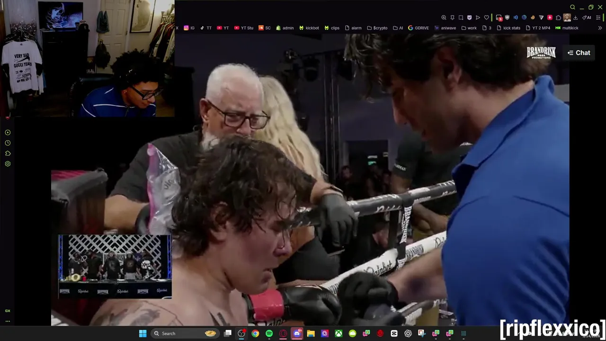Open the Chat panel
The height and width of the screenshot is (341, 606).
click(579, 53)
